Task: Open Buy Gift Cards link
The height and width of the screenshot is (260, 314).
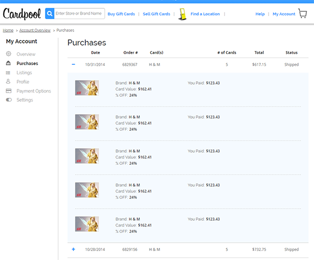Action: click(121, 14)
